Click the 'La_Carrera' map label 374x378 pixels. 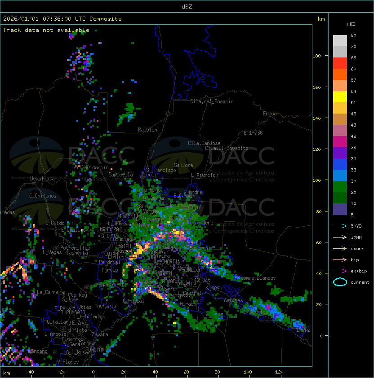51,292
